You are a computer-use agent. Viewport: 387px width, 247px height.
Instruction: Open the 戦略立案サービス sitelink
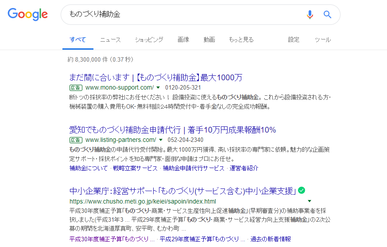[x=135, y=169]
